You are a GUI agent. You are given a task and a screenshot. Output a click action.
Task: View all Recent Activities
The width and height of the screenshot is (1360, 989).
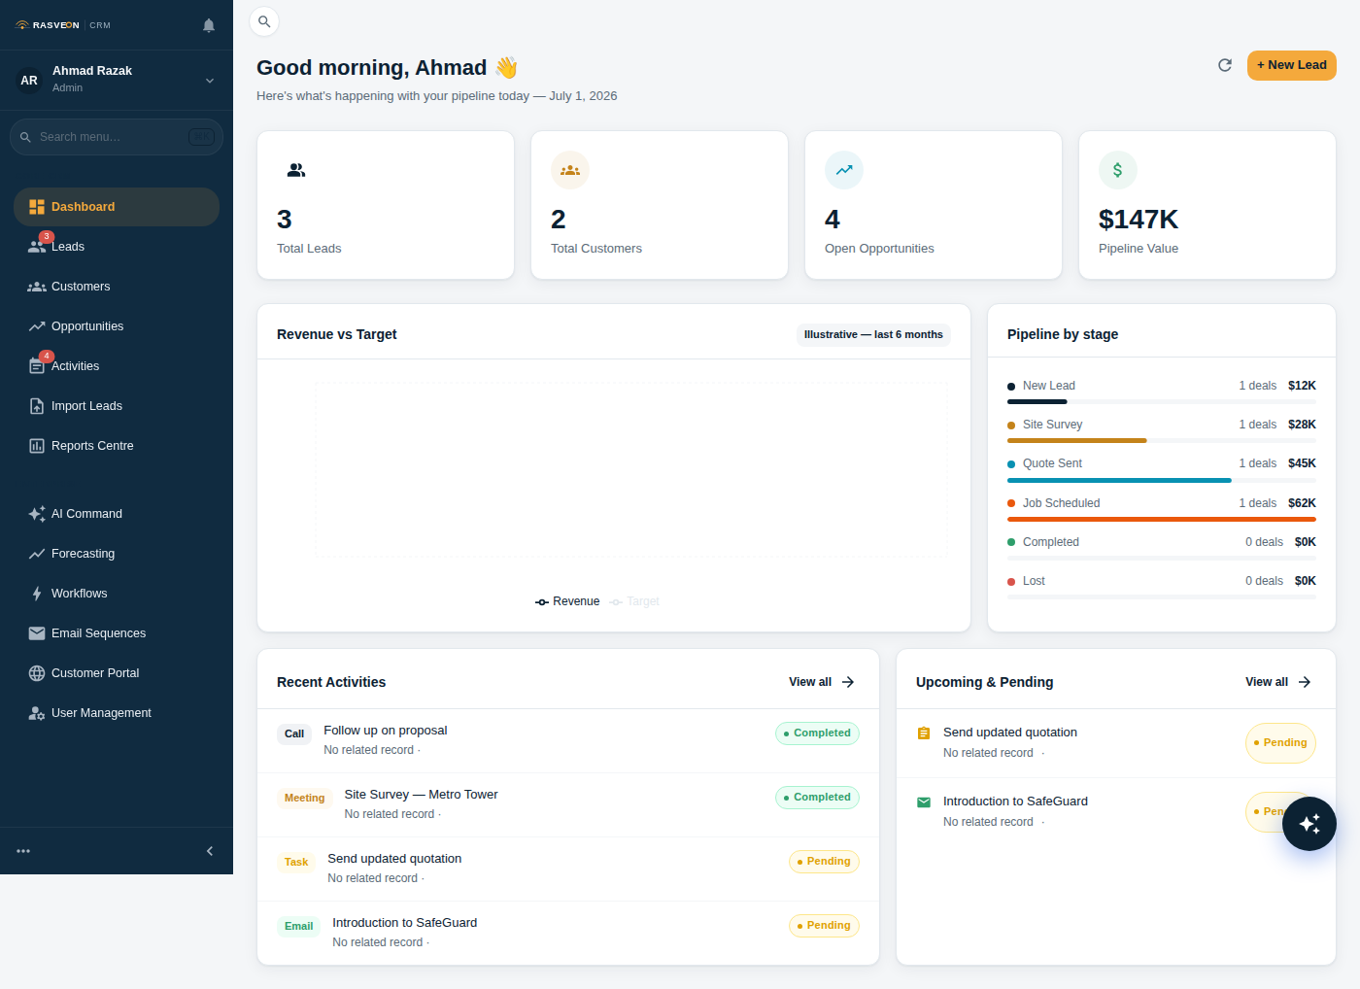pyautogui.click(x=822, y=682)
